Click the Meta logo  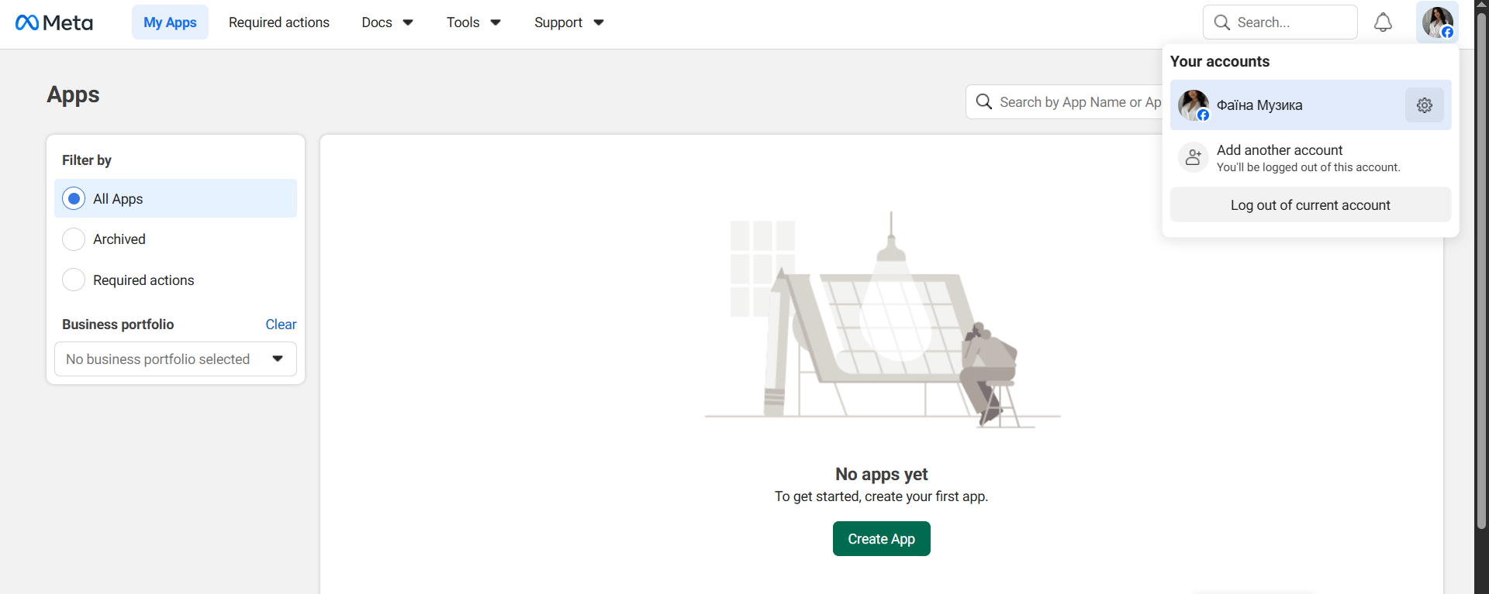54,22
